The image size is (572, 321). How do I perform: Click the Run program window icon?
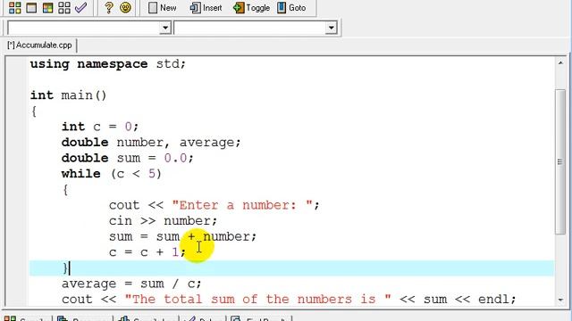31,8
